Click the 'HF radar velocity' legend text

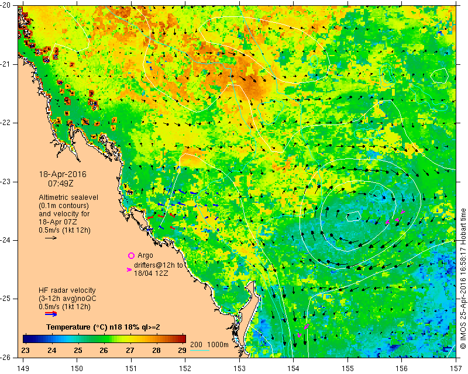click(x=67, y=290)
